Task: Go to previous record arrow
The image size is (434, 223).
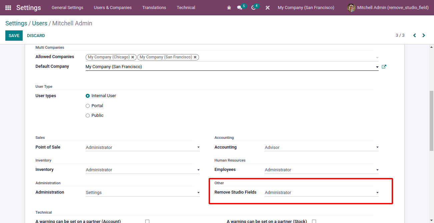Action: (x=415, y=35)
